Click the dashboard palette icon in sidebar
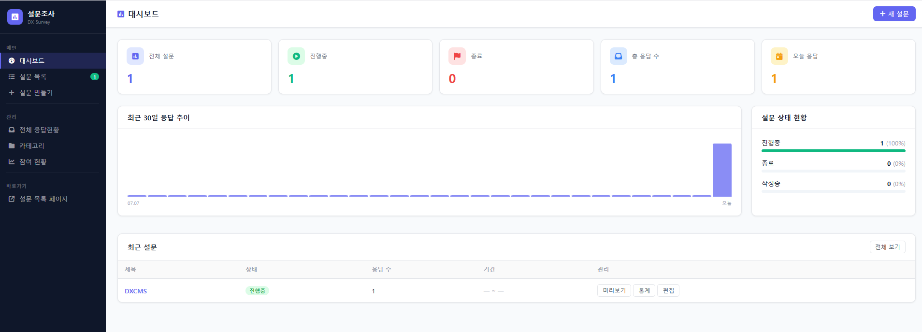Viewport: 922px width, 332px height. (x=12, y=60)
